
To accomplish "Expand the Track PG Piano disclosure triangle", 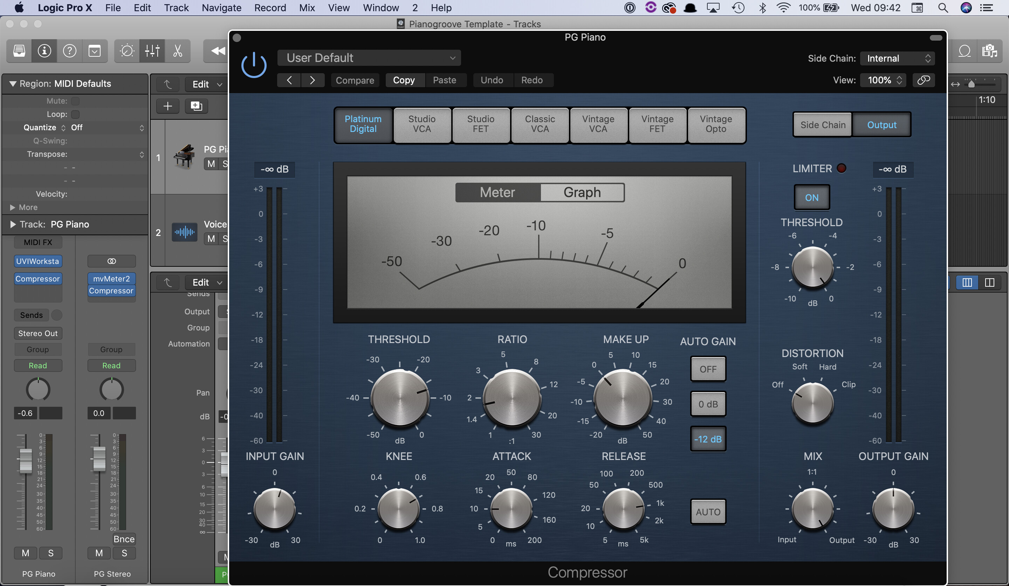I will tap(13, 224).
